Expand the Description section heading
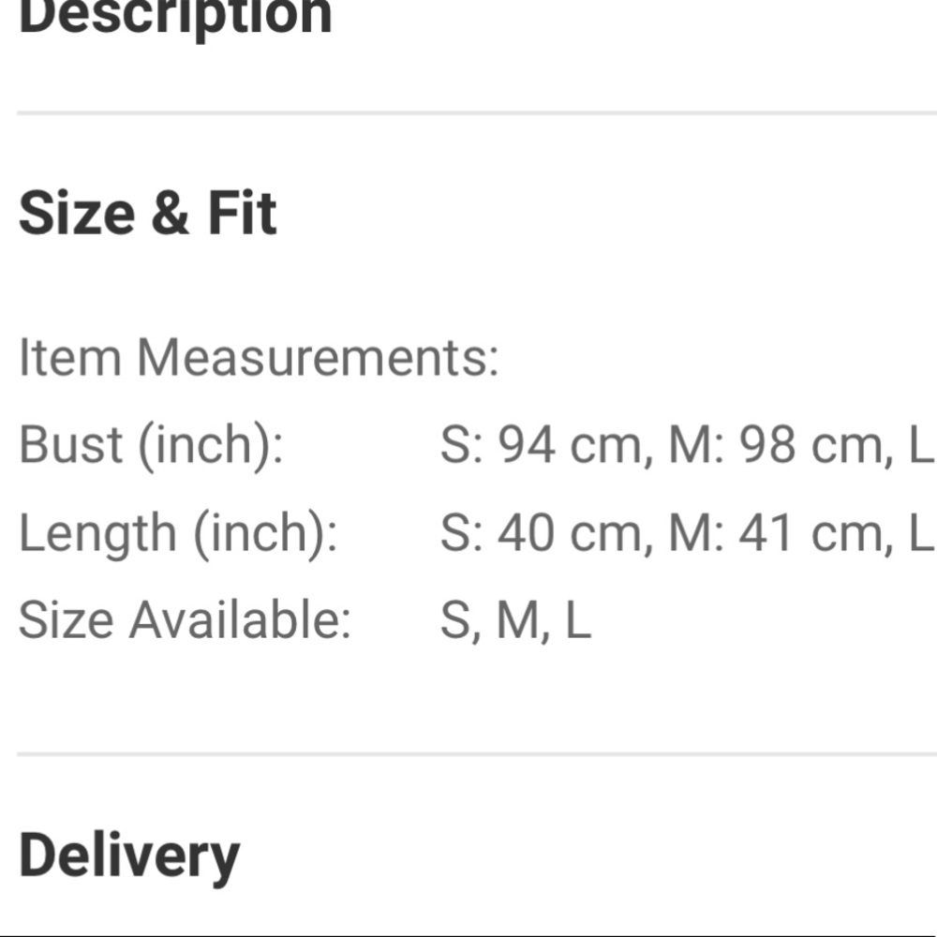 (175, 17)
